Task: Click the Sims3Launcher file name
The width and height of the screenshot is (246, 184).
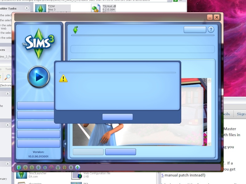Action: [38, 173]
